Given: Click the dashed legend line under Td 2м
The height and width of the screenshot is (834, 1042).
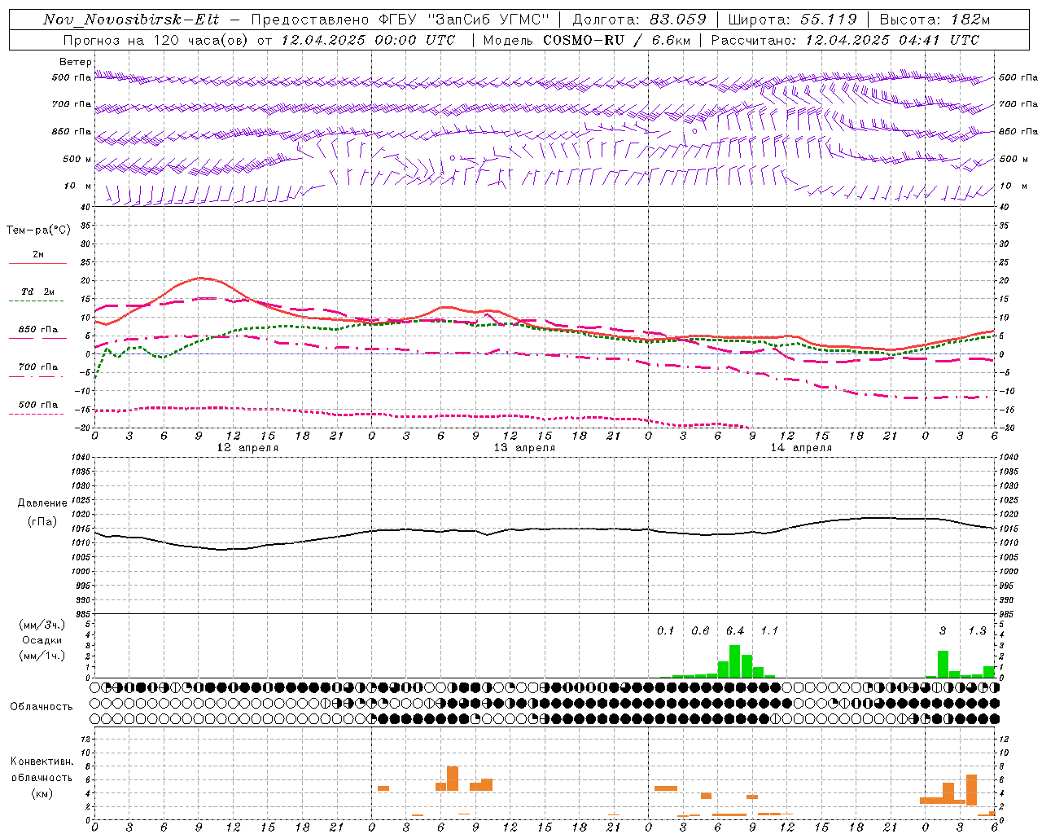Looking at the screenshot, I should tap(36, 301).
